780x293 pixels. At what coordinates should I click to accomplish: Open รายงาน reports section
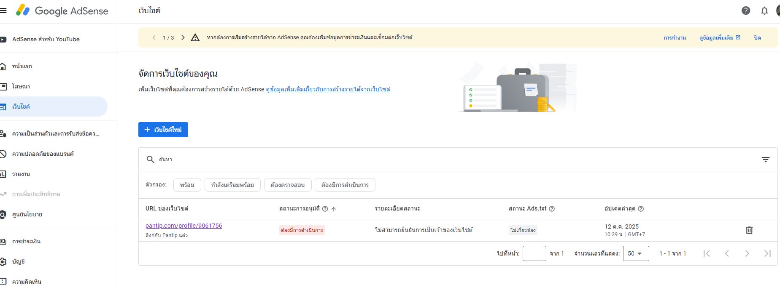tap(53, 174)
